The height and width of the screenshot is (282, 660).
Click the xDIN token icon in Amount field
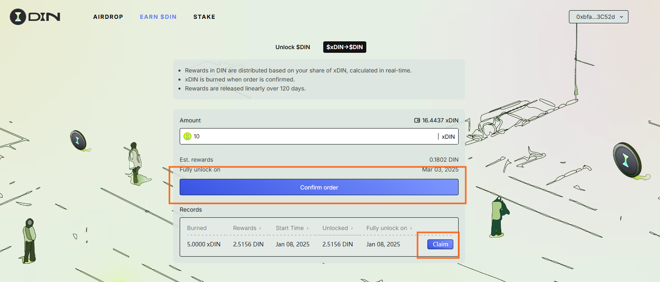[187, 136]
